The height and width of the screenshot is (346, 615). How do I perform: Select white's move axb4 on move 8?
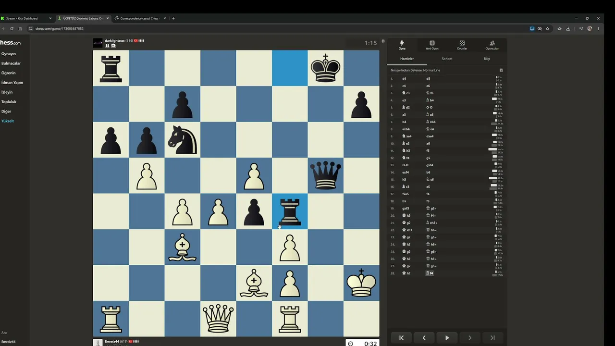(406, 129)
